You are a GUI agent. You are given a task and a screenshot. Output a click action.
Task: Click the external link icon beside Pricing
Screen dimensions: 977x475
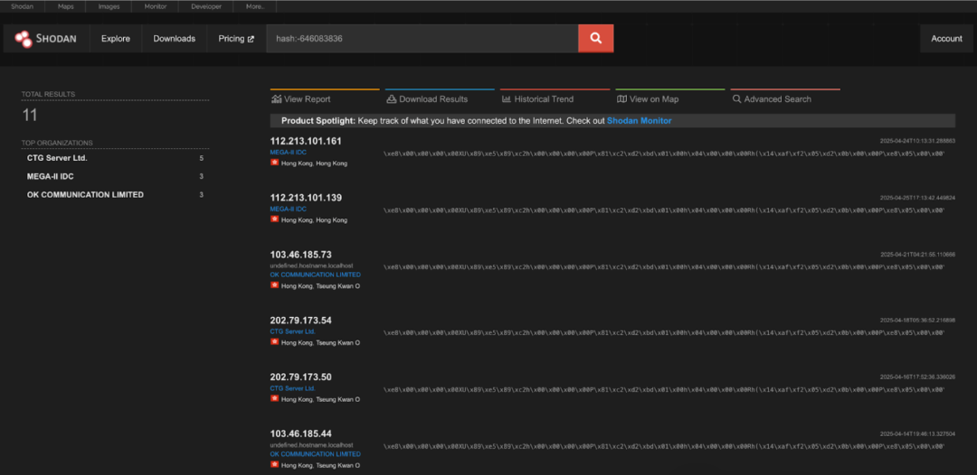click(x=251, y=39)
